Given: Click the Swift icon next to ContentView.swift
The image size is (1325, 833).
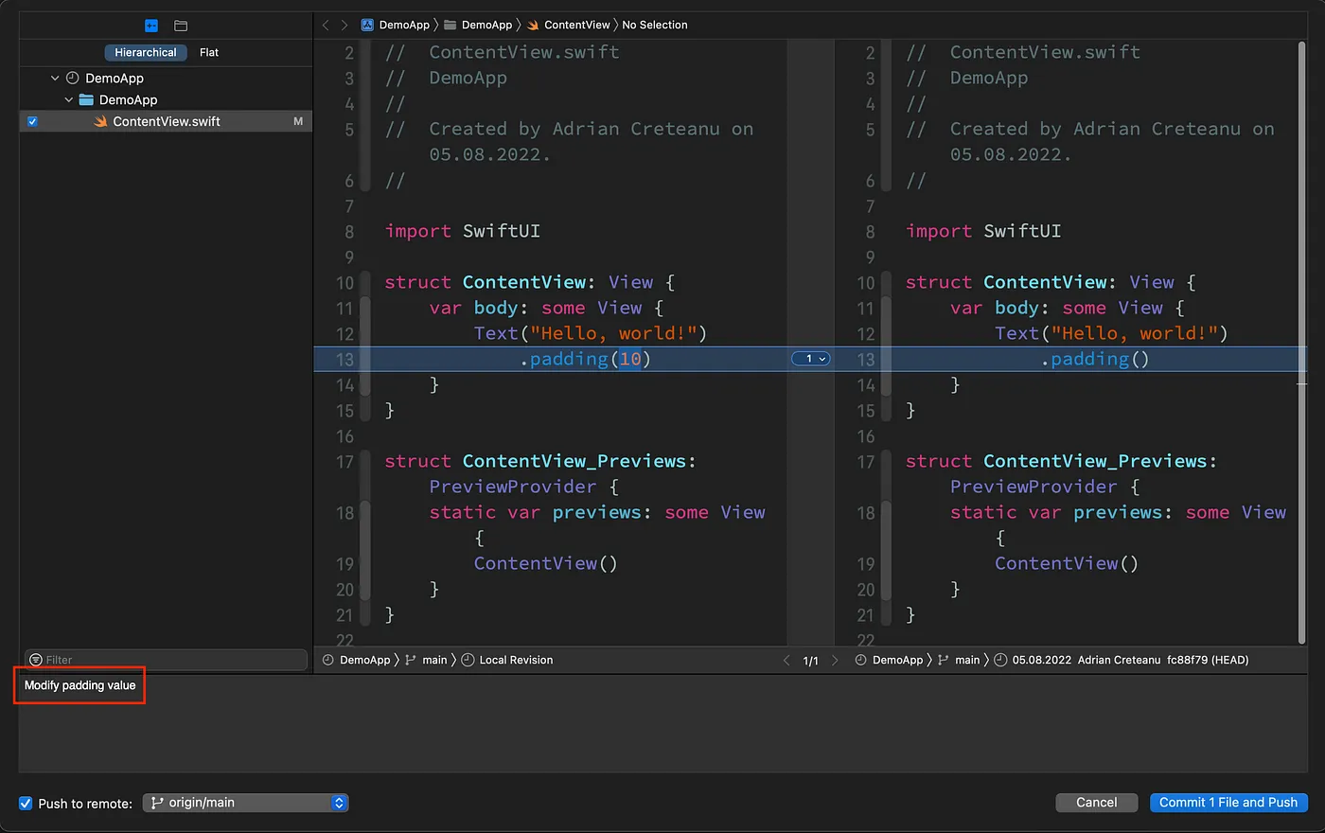Looking at the screenshot, I should coord(100,121).
